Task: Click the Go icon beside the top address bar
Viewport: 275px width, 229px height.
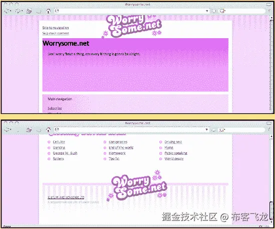Action: click(x=213, y=11)
